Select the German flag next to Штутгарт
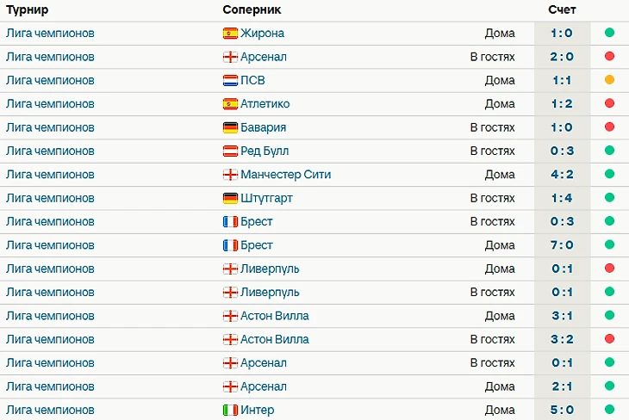629x420 pixels. 230,198
